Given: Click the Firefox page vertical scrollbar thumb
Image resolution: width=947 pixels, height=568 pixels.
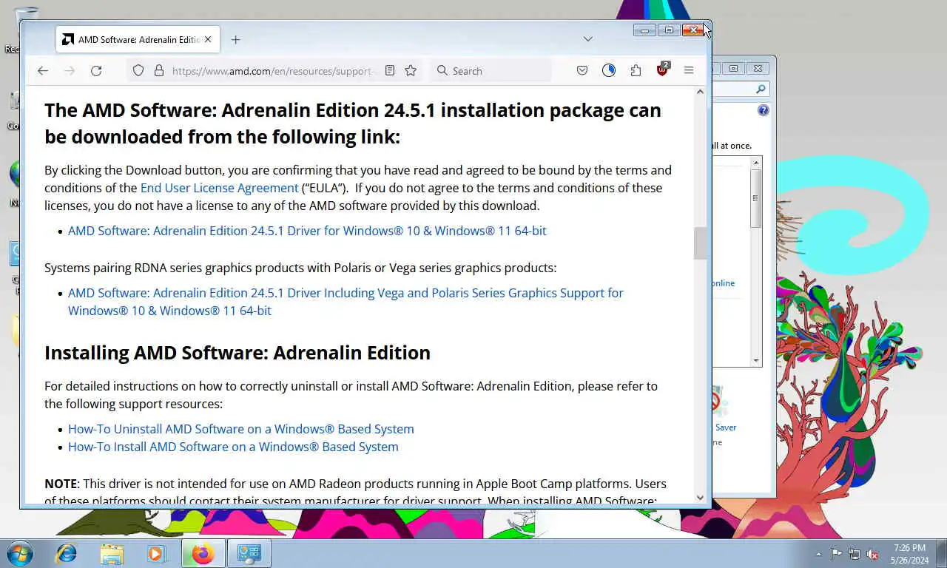Looking at the screenshot, I should [700, 243].
